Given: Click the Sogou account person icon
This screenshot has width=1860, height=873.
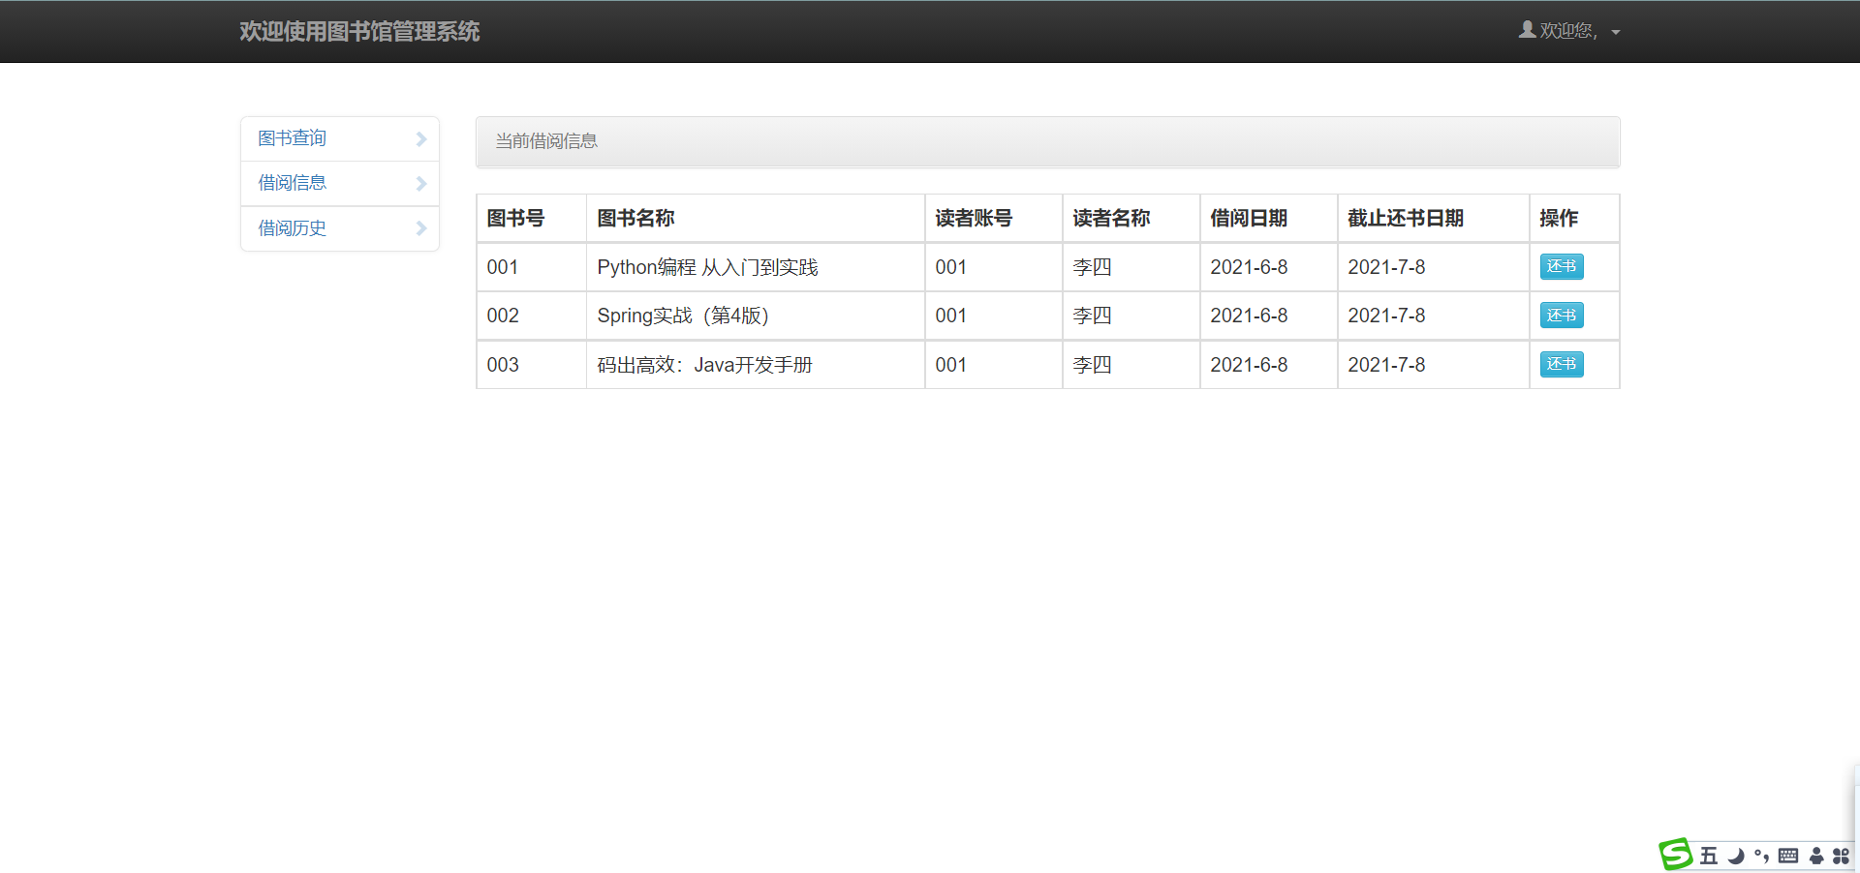Looking at the screenshot, I should [1816, 856].
